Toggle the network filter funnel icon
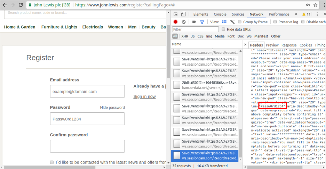 [202, 22]
